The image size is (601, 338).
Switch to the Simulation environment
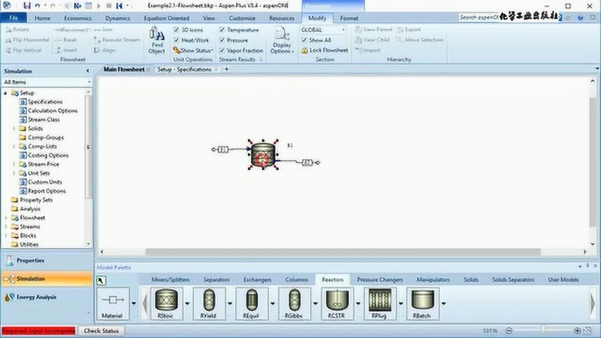(x=47, y=279)
